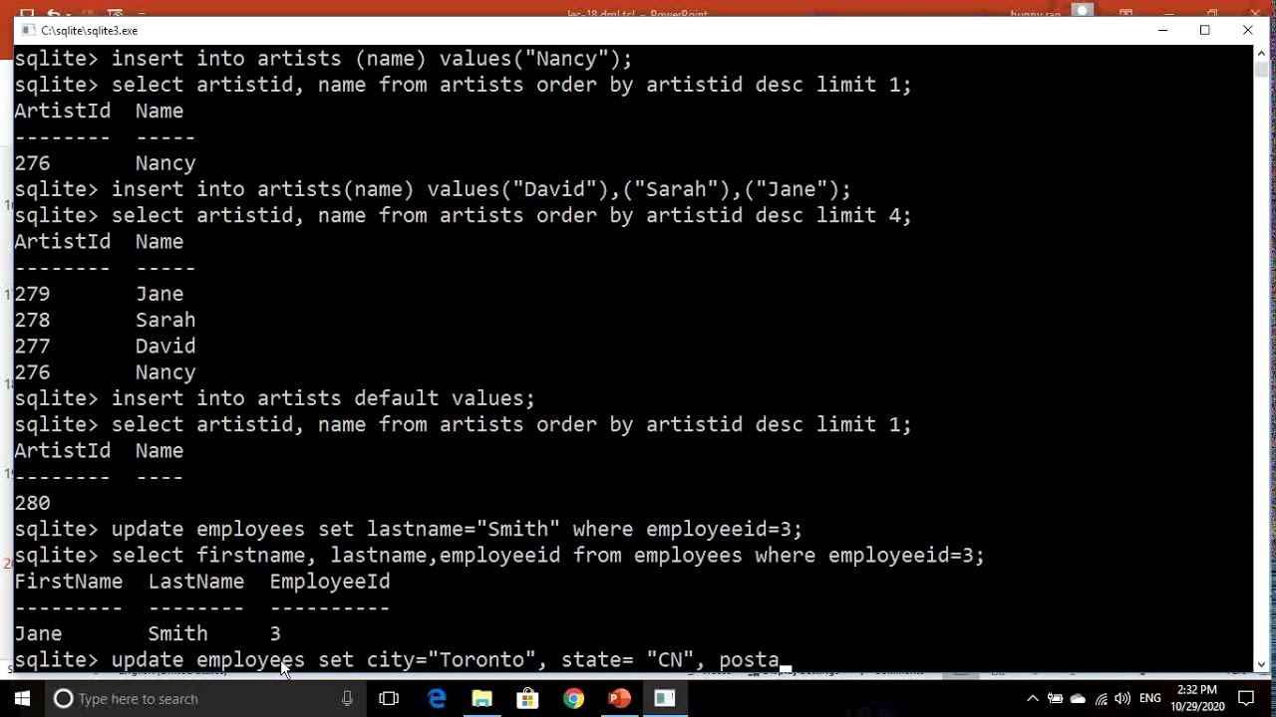Click the insert David, Sarah, Jane command line
This screenshot has height=717, width=1276.
433,189
